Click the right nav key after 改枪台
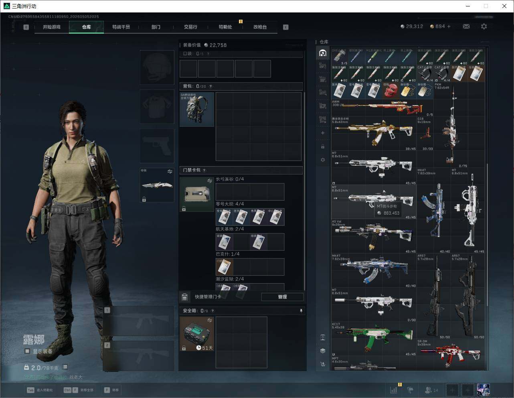Image resolution: width=514 pixels, height=398 pixels. click(285, 27)
